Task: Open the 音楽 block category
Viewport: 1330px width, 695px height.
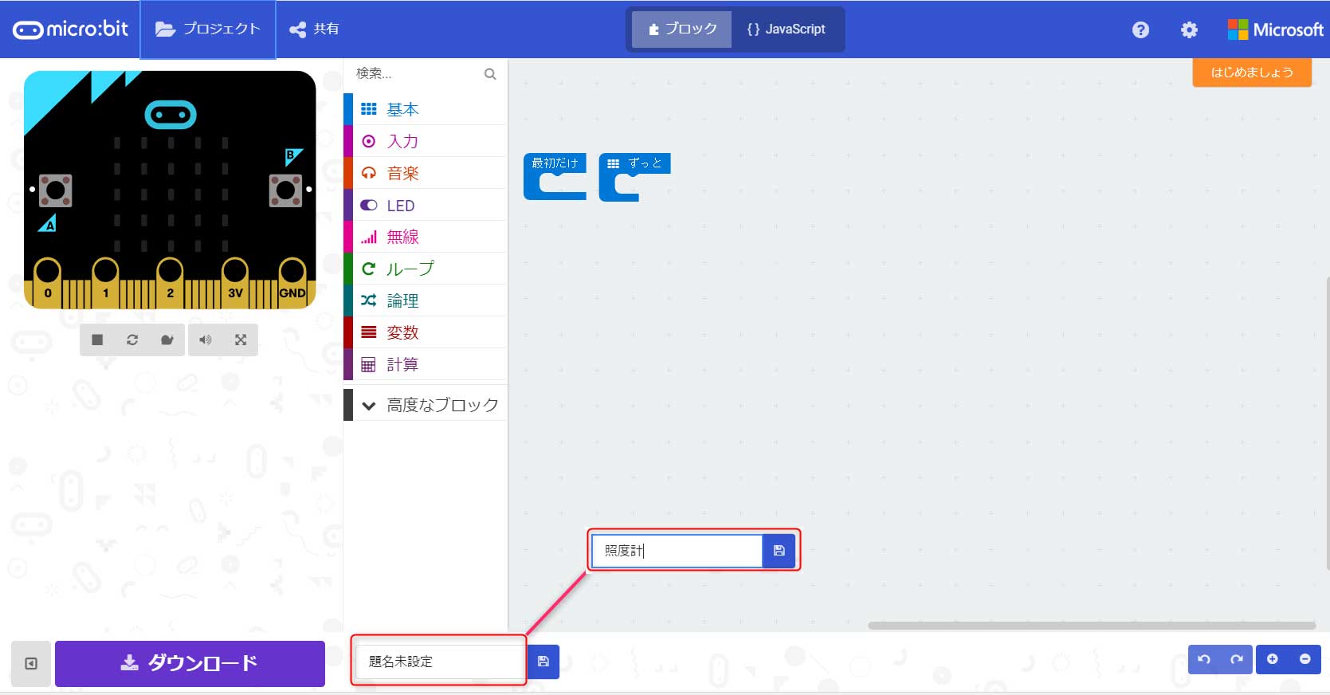Action: coord(426,173)
